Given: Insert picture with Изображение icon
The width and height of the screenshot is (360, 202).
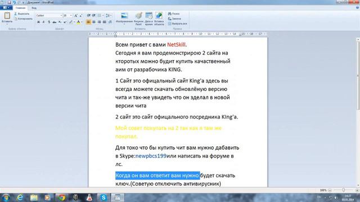Looking at the screenshot, I should pos(124,16).
